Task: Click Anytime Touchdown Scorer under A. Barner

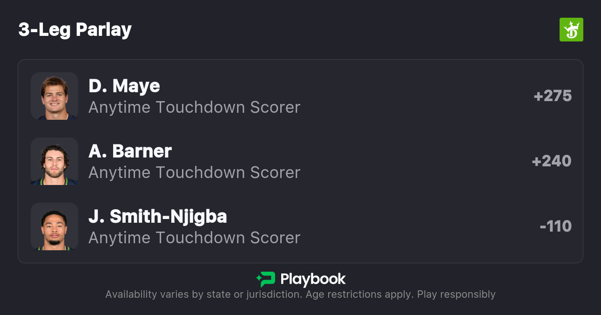Action: [x=194, y=172]
